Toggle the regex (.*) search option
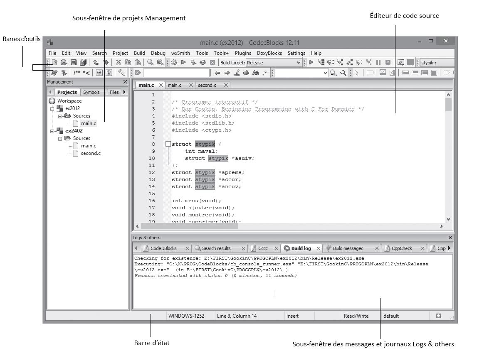The height and width of the screenshot is (353, 499). coord(265,73)
